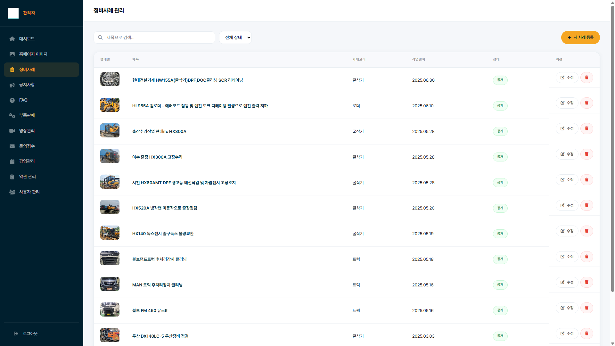This screenshot has height=346, width=615.
Task: Click the 부품판매 gears icon
Action: [x=12, y=115]
